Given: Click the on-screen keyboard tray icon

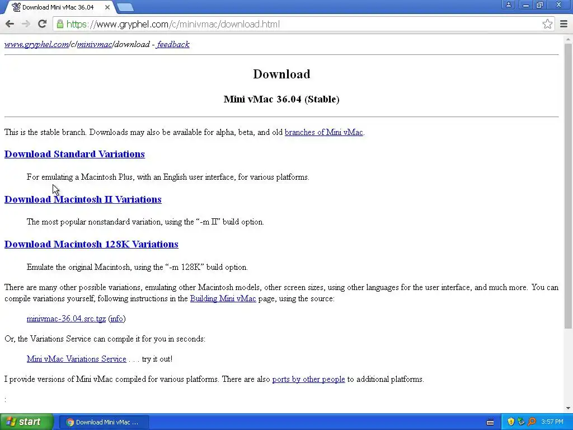Looking at the screenshot, I should [490, 422].
